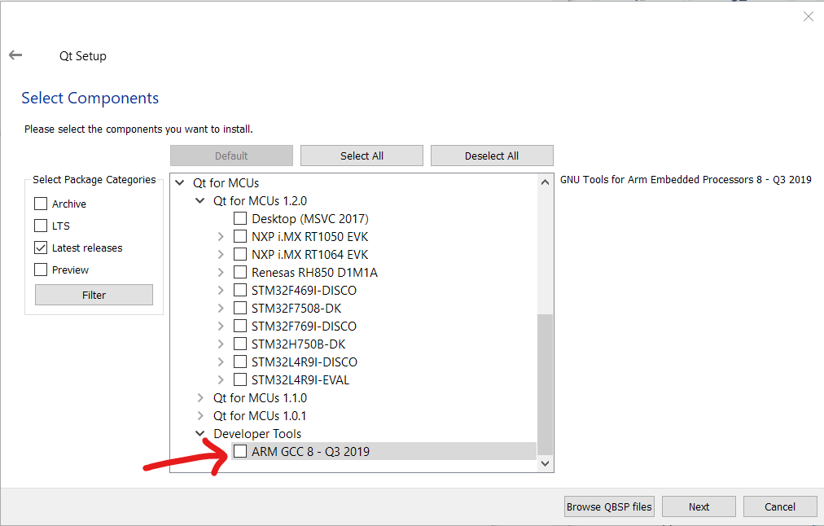Check the STM32H750B-DK component
Screen dimensions: 824x526
point(240,344)
